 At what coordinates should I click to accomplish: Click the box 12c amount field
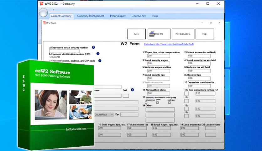pos(205,109)
